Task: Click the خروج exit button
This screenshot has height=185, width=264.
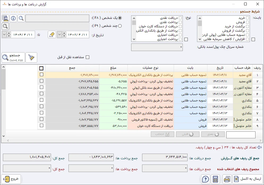Action: pyautogui.click(x=11, y=179)
